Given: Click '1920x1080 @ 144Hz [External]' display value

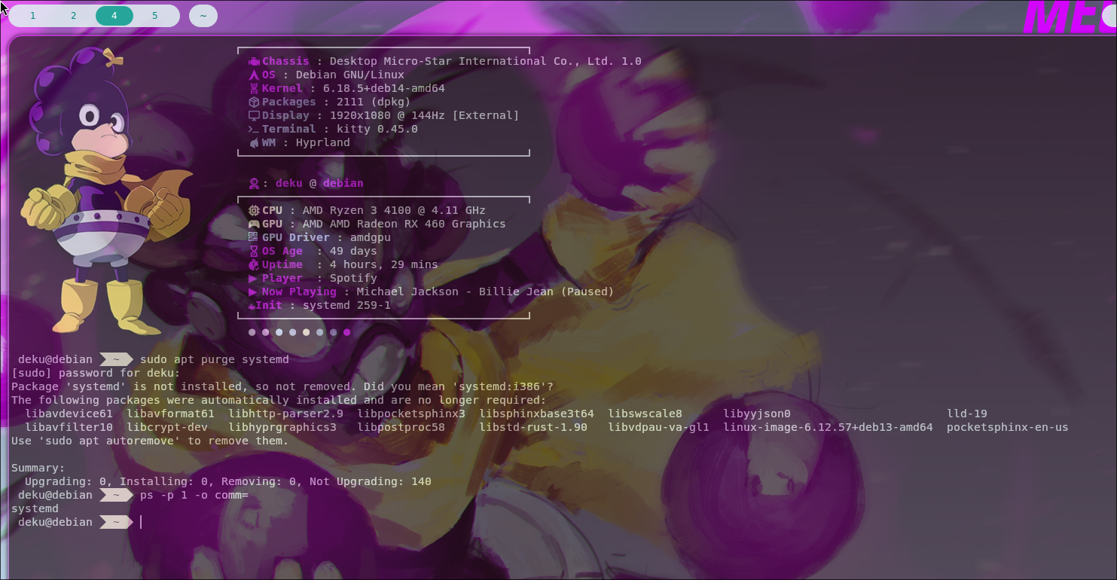Looking at the screenshot, I should tap(425, 116).
